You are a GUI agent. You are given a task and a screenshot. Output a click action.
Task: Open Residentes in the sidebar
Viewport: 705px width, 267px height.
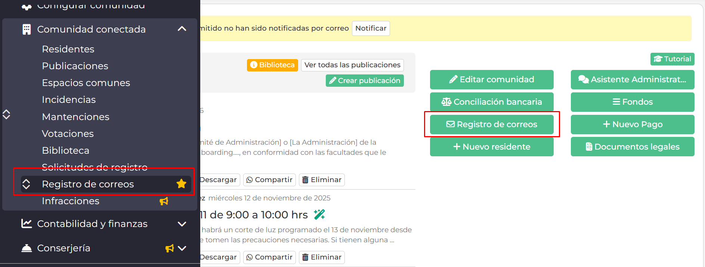[68, 49]
